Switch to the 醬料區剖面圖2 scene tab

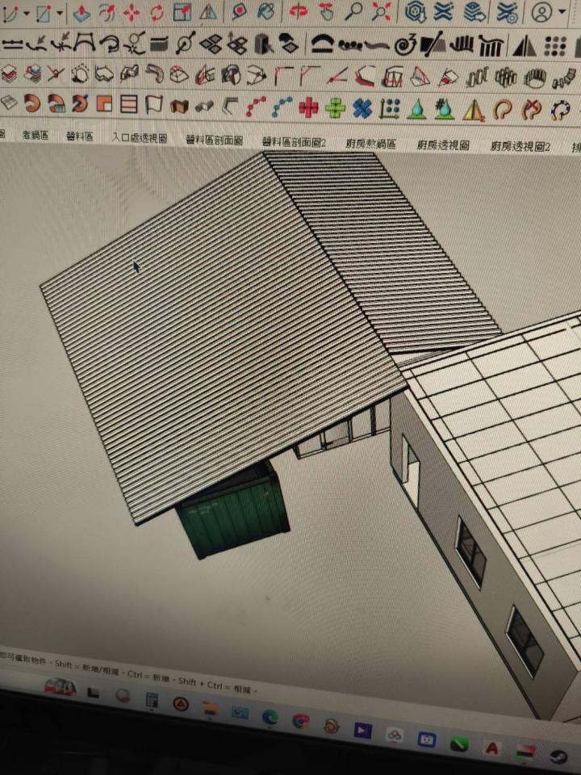294,142
